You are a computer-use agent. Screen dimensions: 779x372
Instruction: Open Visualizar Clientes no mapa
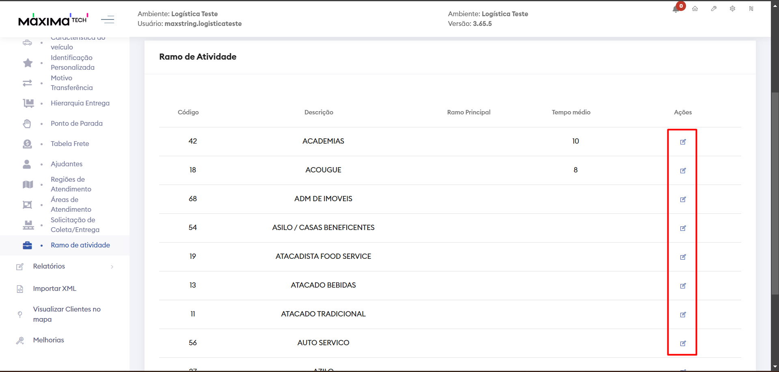click(x=67, y=314)
